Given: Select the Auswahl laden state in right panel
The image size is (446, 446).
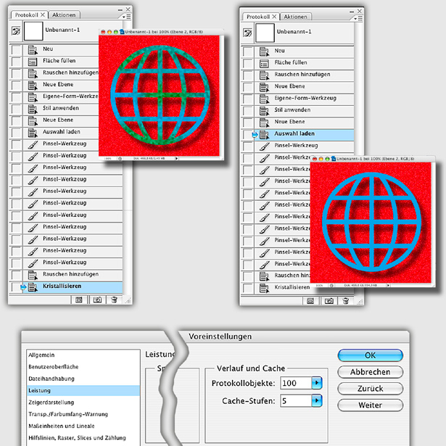Looking at the screenshot, I should (304, 134).
